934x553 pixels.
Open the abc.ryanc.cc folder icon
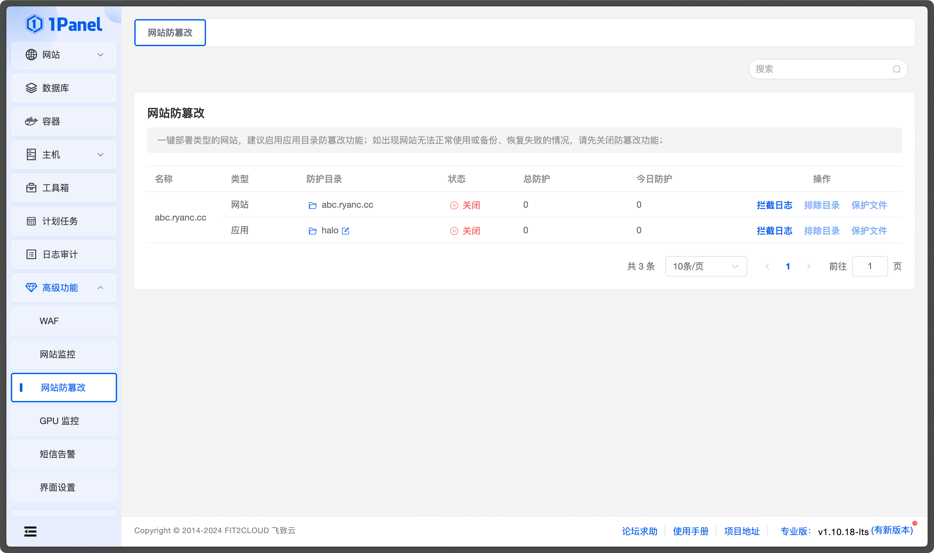313,205
